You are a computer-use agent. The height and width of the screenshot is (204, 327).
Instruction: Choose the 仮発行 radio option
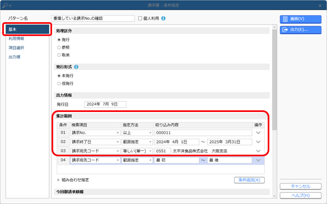tap(59, 84)
